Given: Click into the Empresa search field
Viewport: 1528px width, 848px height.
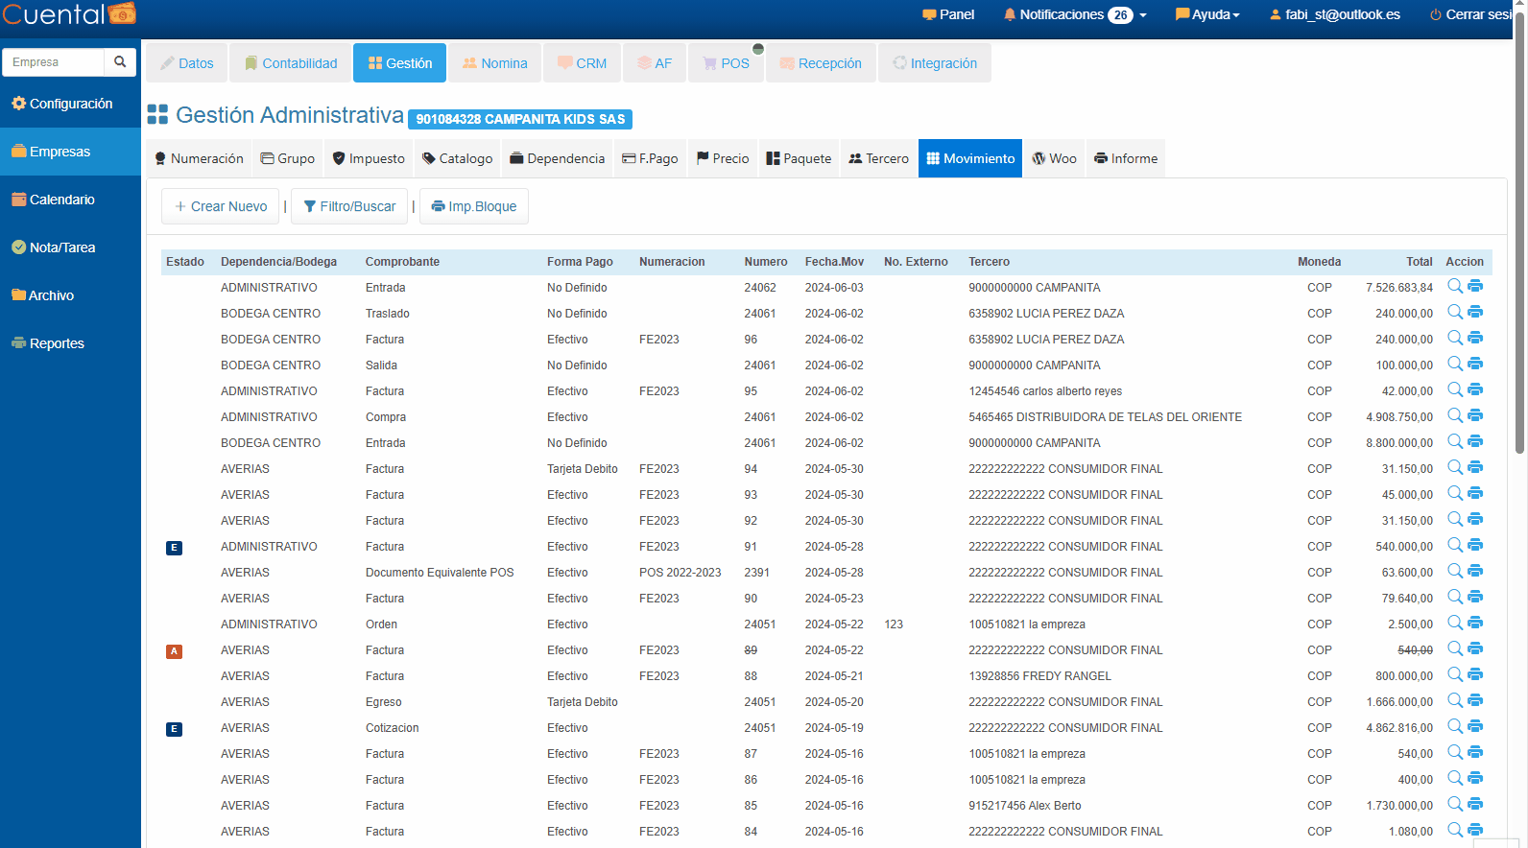Looking at the screenshot, I should point(54,62).
